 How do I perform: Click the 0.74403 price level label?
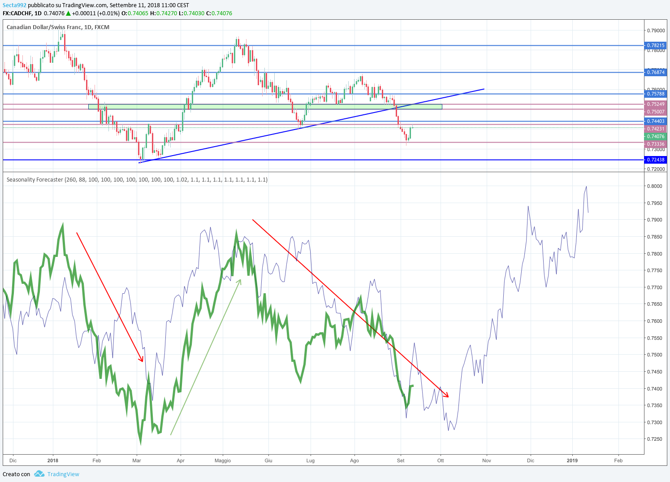tap(656, 121)
